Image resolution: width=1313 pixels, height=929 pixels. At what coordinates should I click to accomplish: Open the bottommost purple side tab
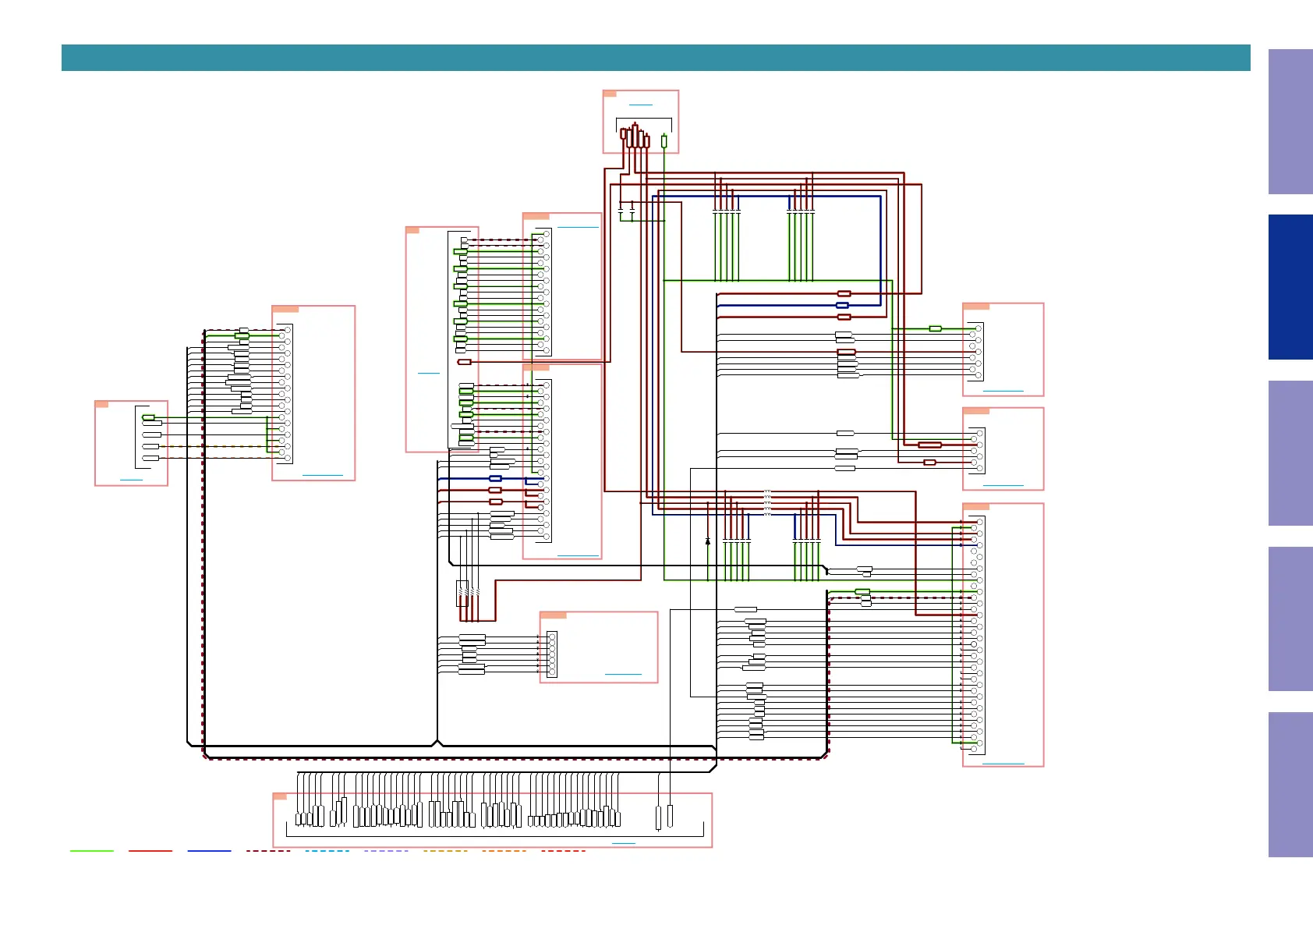pos(1290,785)
